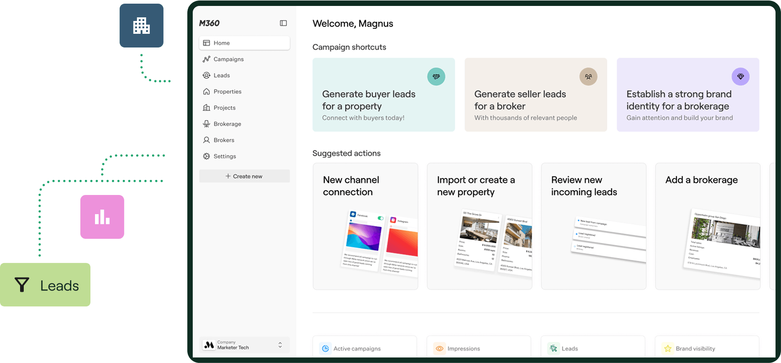Open the Review new incoming leads card
Image resolution: width=781 pixels, height=363 pixels.
pyautogui.click(x=593, y=226)
